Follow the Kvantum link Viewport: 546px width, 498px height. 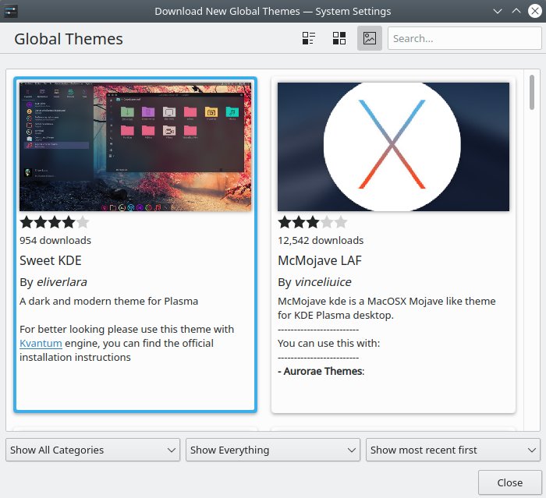click(41, 344)
